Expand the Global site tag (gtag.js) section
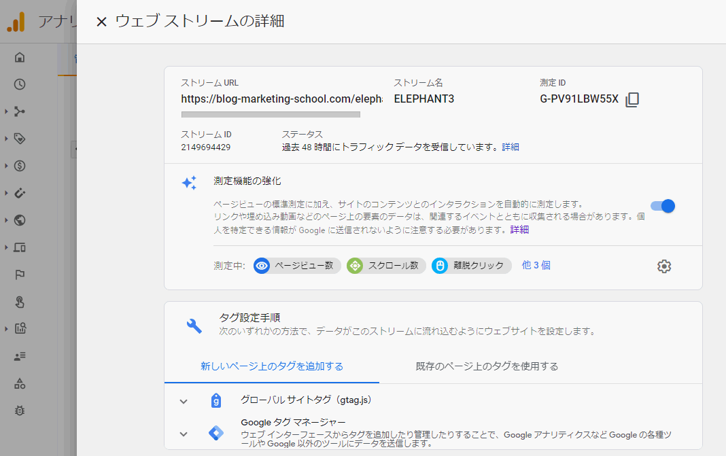Screen dimensions: 726x456 click(184, 401)
